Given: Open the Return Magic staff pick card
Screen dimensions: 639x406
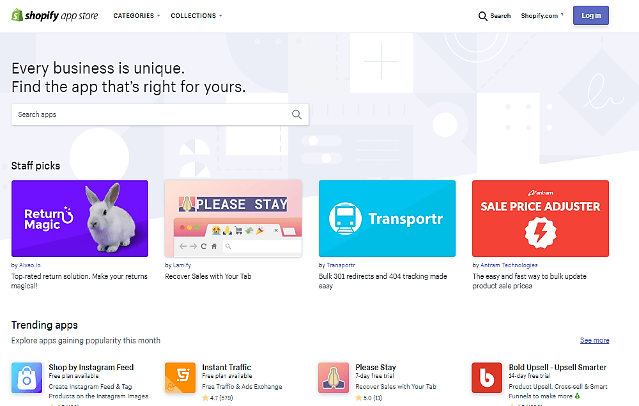Looking at the screenshot, I should 80,219.
